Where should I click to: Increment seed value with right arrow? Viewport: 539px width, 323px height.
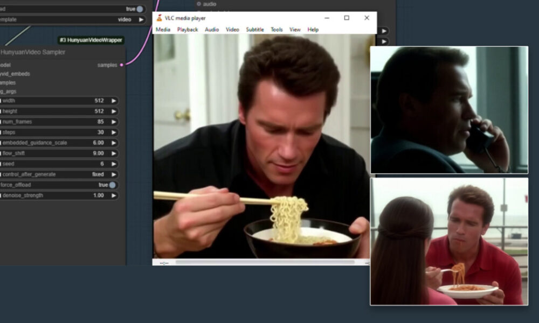point(114,164)
